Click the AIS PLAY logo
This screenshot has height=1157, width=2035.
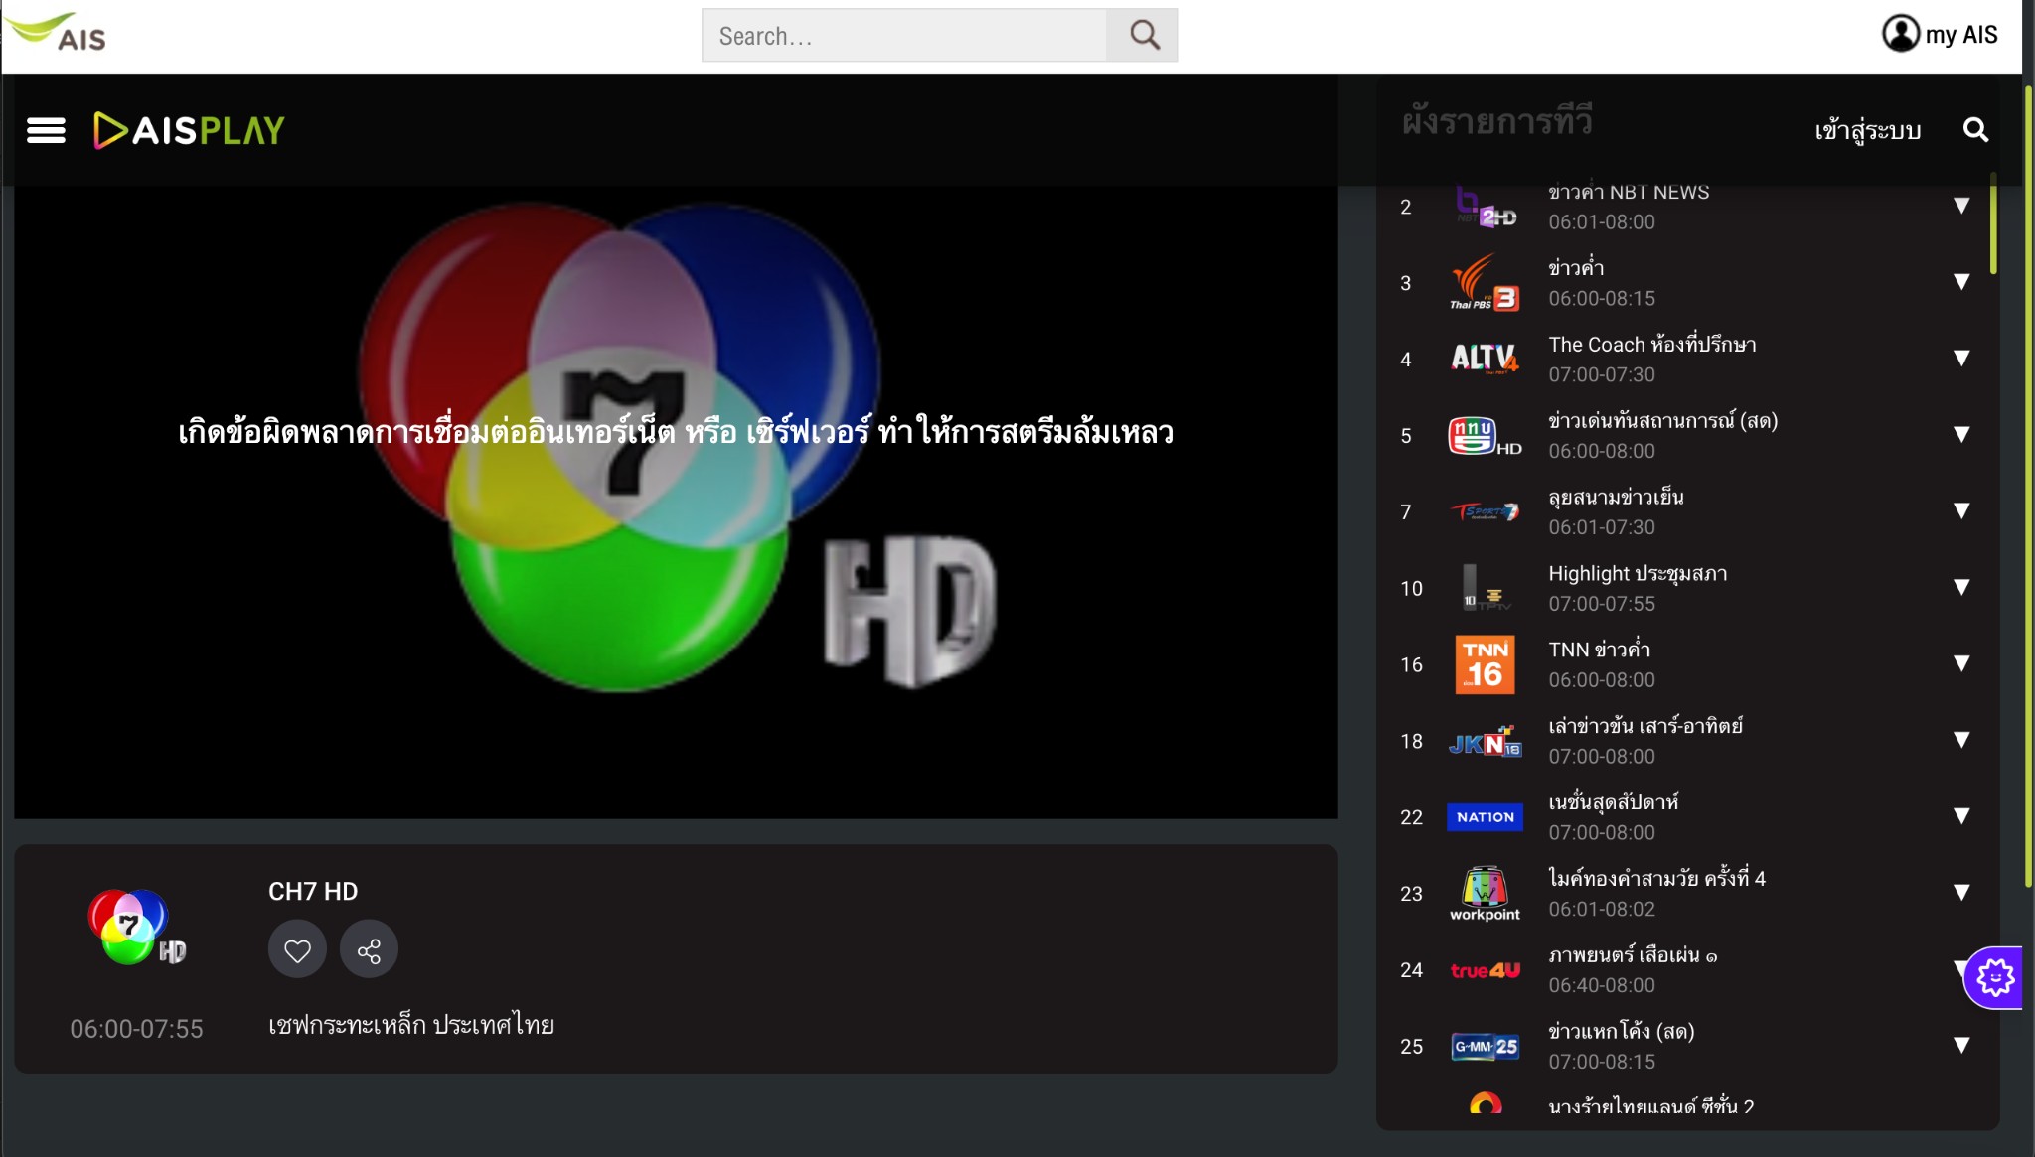[x=189, y=130]
